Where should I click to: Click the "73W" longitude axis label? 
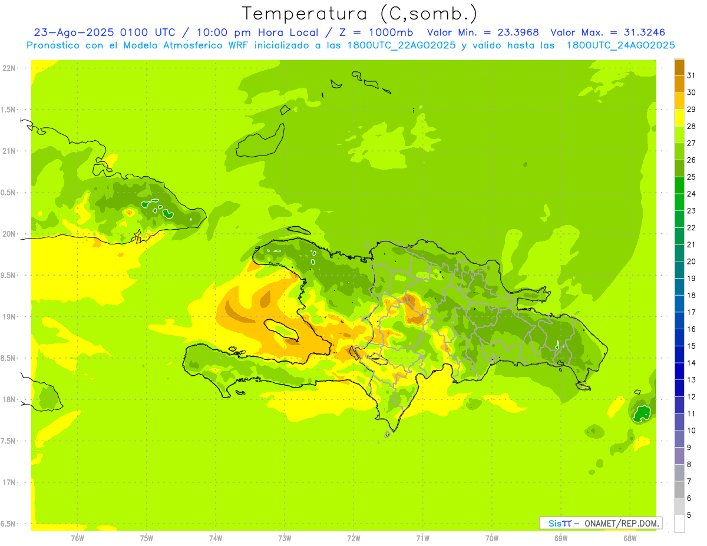click(x=285, y=538)
